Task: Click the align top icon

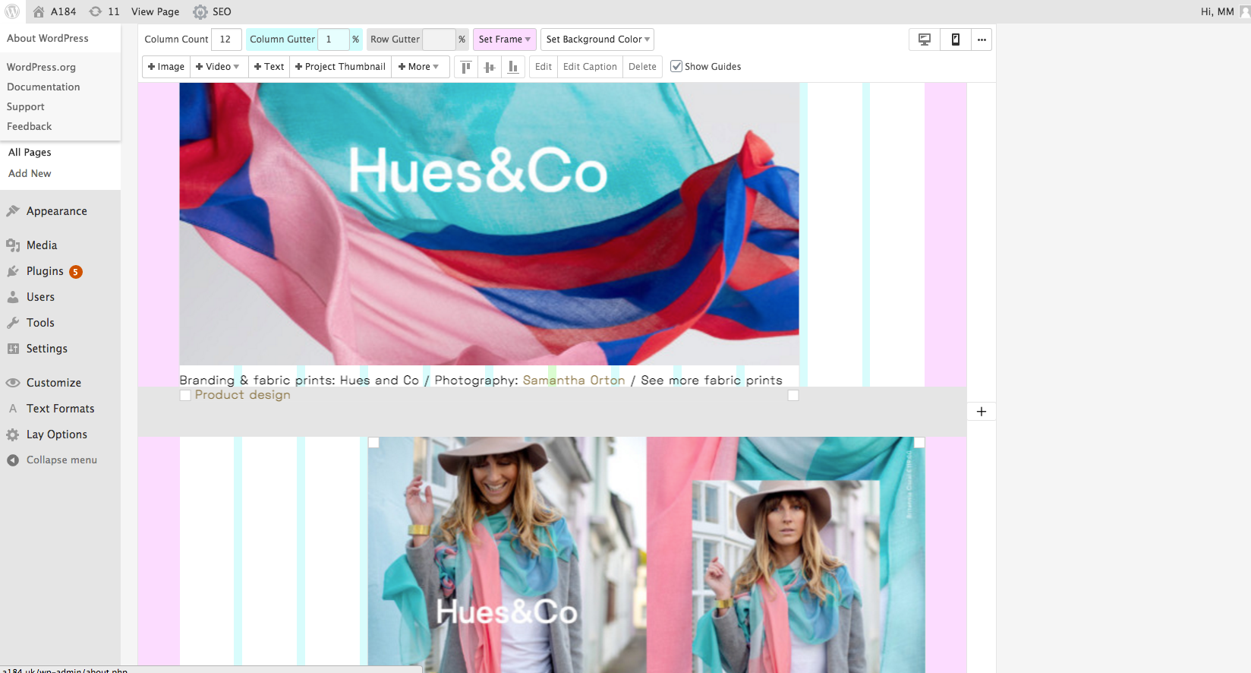Action: (466, 67)
